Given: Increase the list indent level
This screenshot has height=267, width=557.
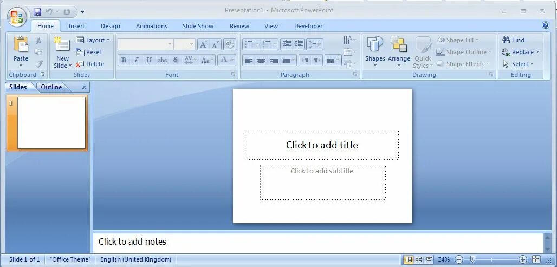Looking at the screenshot, I should 299,44.
